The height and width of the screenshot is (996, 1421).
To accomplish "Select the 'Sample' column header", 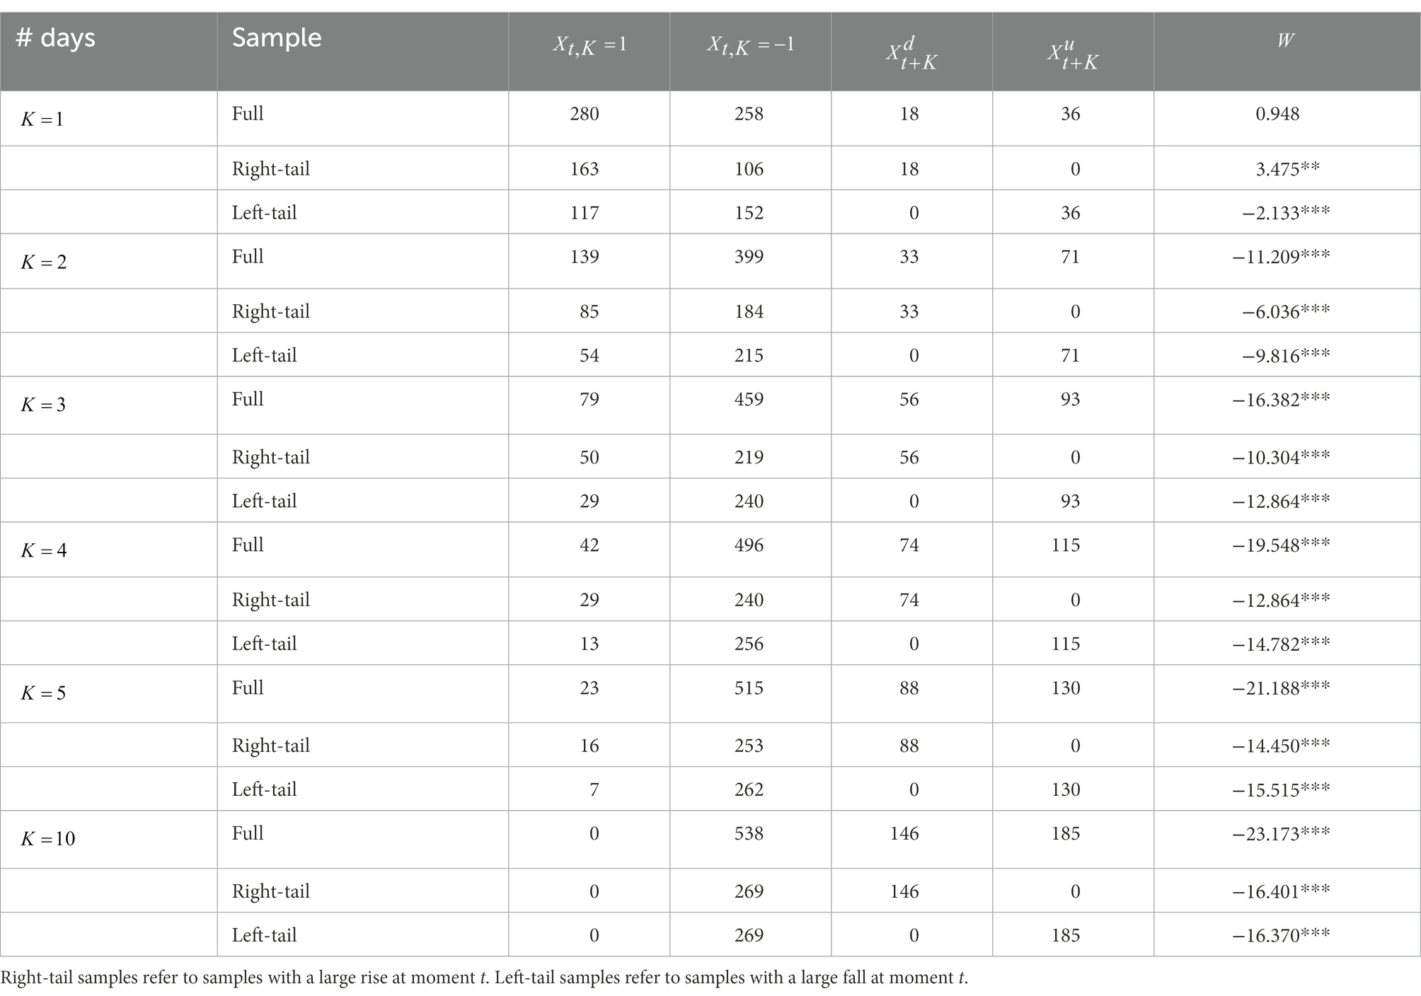I will pos(277,37).
